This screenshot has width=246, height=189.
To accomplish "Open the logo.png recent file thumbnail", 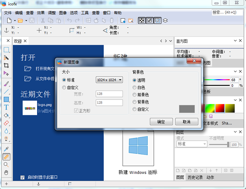I will point(29,107).
